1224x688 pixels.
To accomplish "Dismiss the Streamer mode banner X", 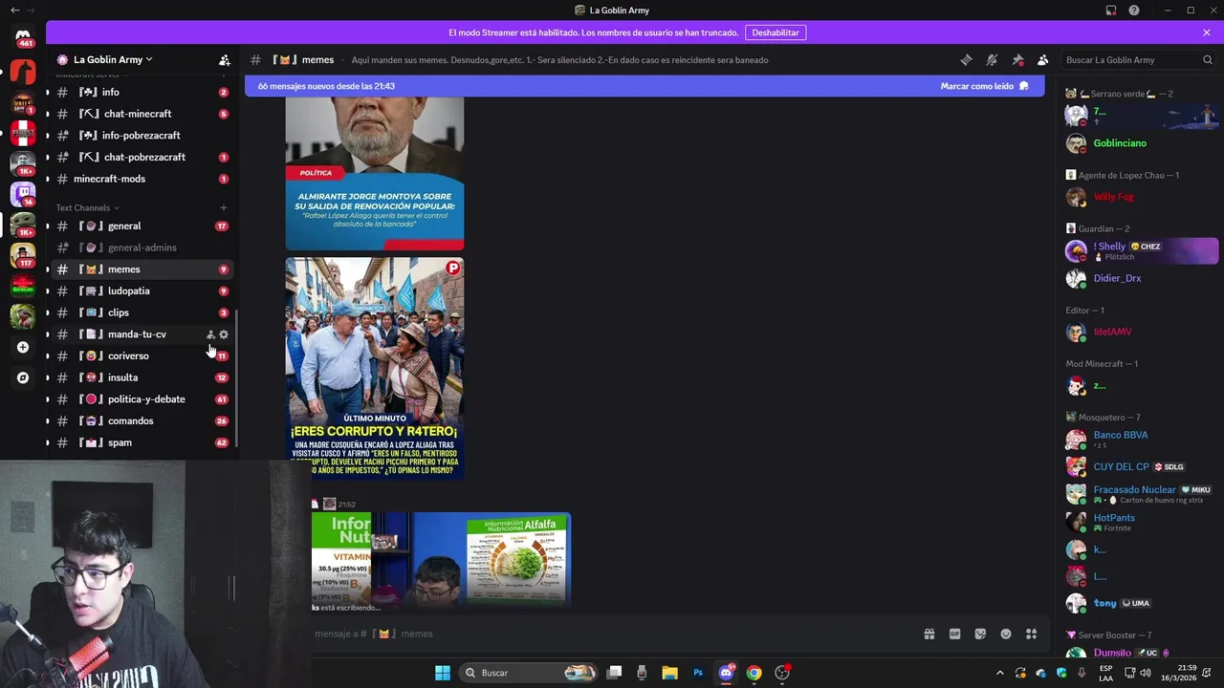I will (x=1207, y=32).
